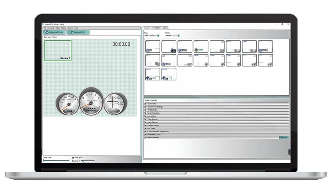This screenshot has height=188, width=334.
Task: Select the first scene thumbnail
Action: [152, 46]
